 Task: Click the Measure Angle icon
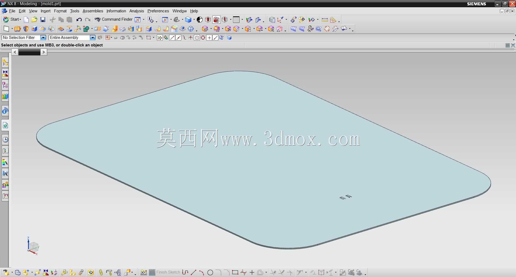(333, 20)
